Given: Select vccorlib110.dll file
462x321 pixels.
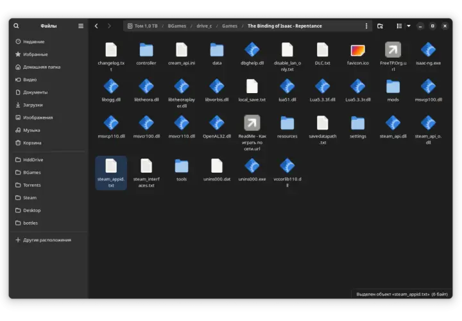Looking at the screenshot, I should (287, 173).
